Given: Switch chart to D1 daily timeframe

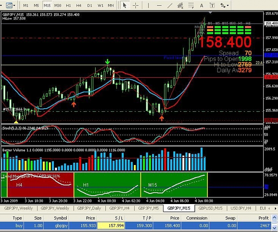Looking at the screenshot, I should coord(90,5).
